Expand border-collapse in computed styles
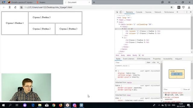The width and height of the screenshot is (193, 108). (x=164, y=97)
